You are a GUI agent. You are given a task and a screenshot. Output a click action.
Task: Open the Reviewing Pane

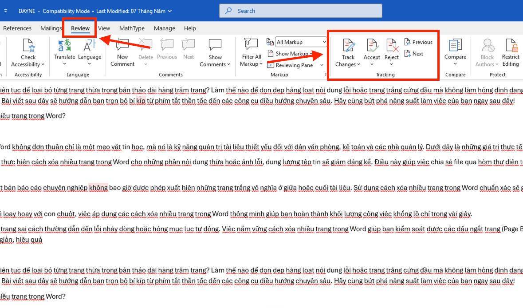pyautogui.click(x=290, y=65)
